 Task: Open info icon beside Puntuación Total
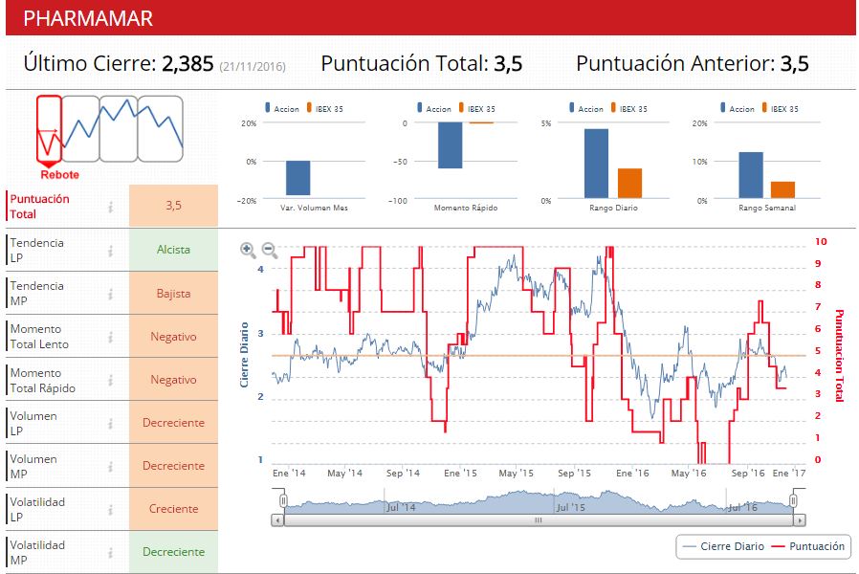(x=111, y=207)
